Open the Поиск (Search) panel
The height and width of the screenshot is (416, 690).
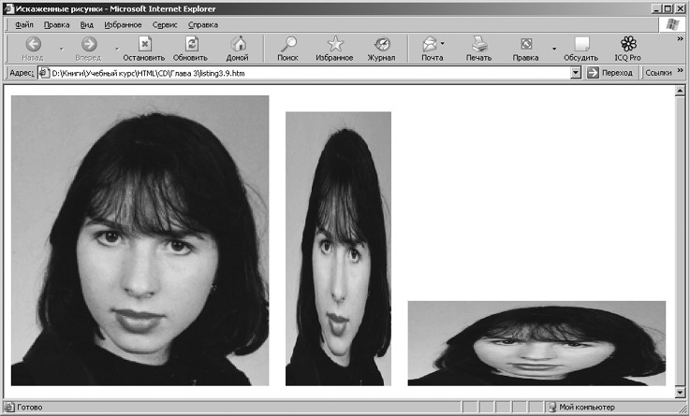tap(287, 44)
